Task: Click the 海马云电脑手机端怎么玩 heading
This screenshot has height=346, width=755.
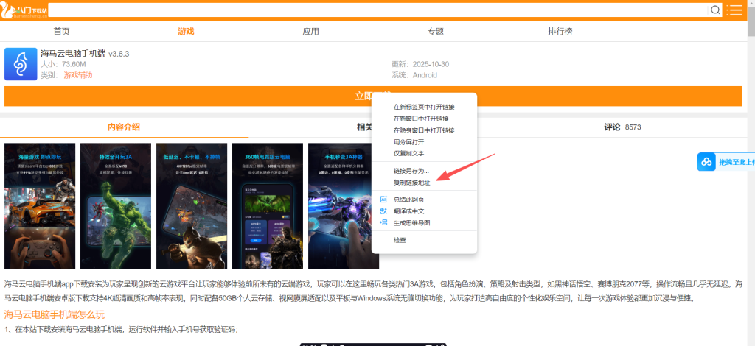Action: (x=55, y=315)
